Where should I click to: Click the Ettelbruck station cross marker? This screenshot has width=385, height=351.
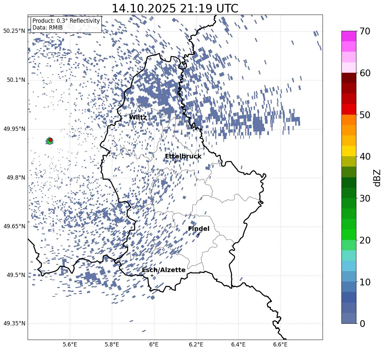pos(175,162)
